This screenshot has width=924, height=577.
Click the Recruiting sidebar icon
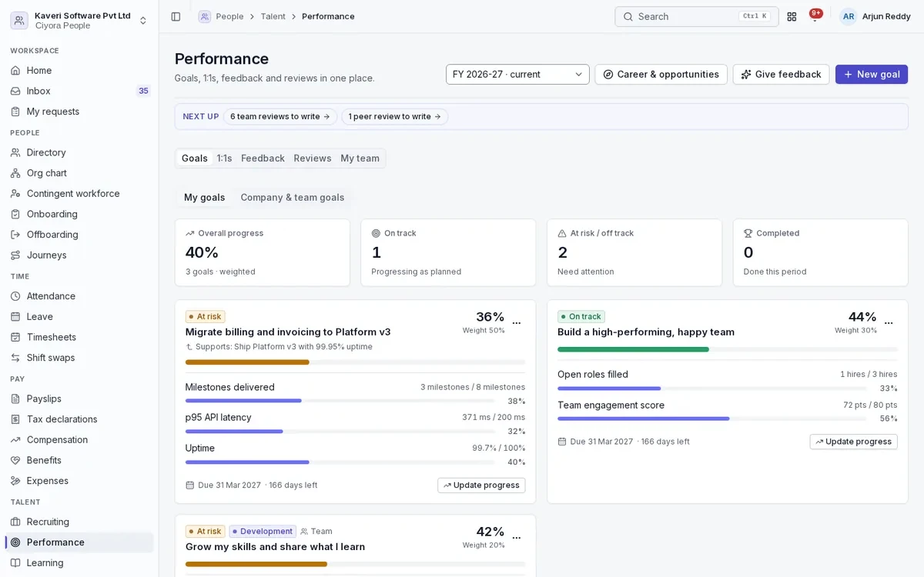click(x=15, y=522)
